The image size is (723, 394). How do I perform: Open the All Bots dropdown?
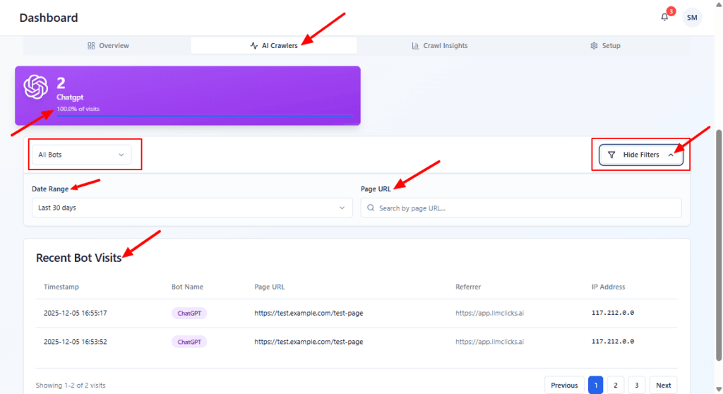click(80, 155)
